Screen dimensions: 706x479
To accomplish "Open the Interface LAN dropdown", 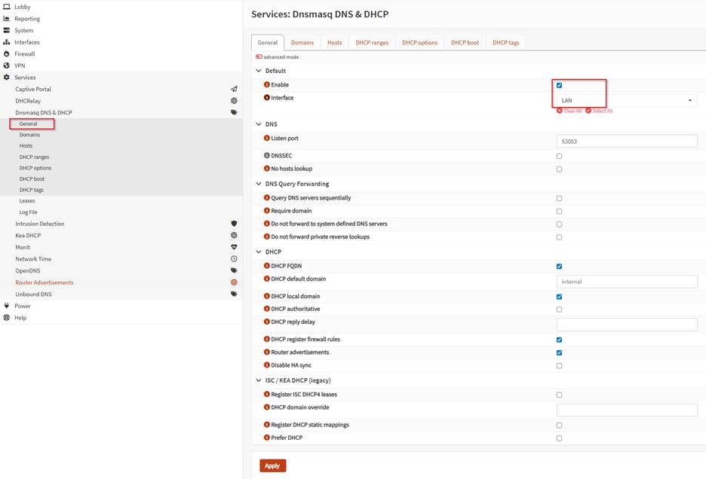I will 626,100.
